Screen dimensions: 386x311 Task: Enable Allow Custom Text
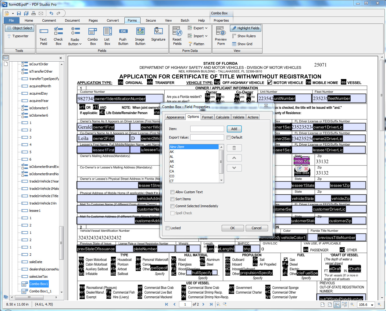[x=173, y=192]
